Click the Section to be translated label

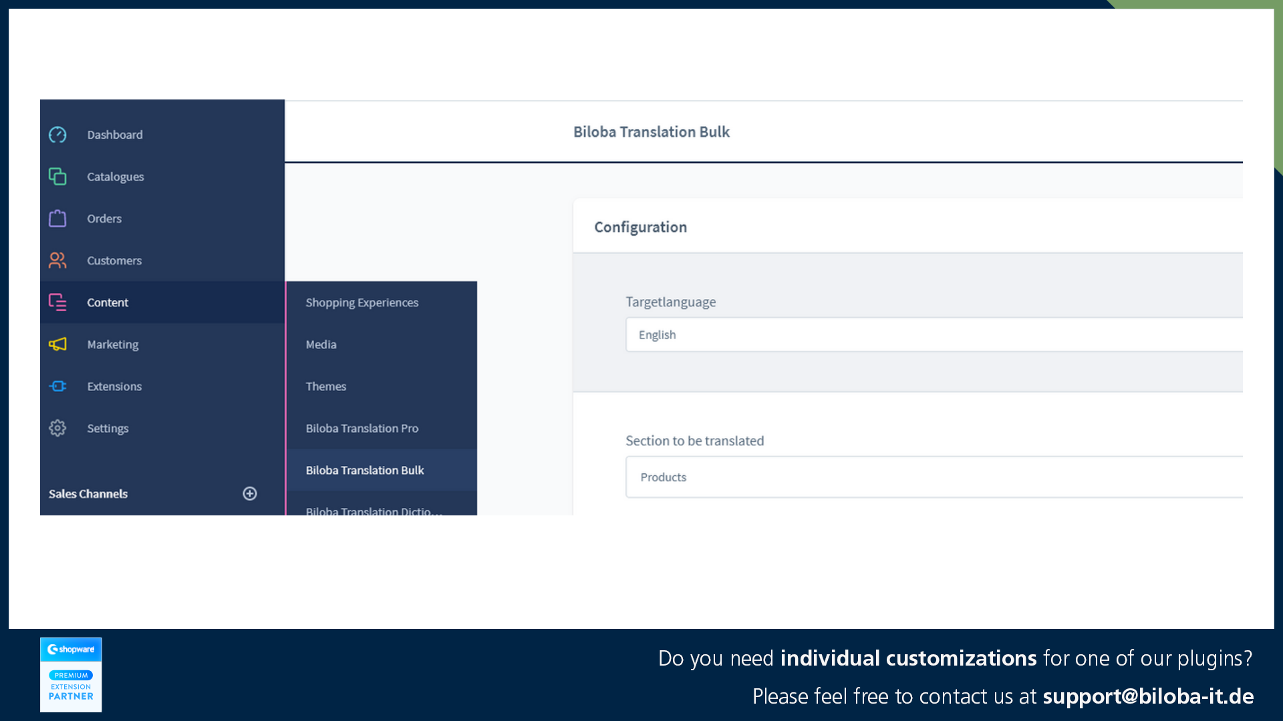[695, 441]
